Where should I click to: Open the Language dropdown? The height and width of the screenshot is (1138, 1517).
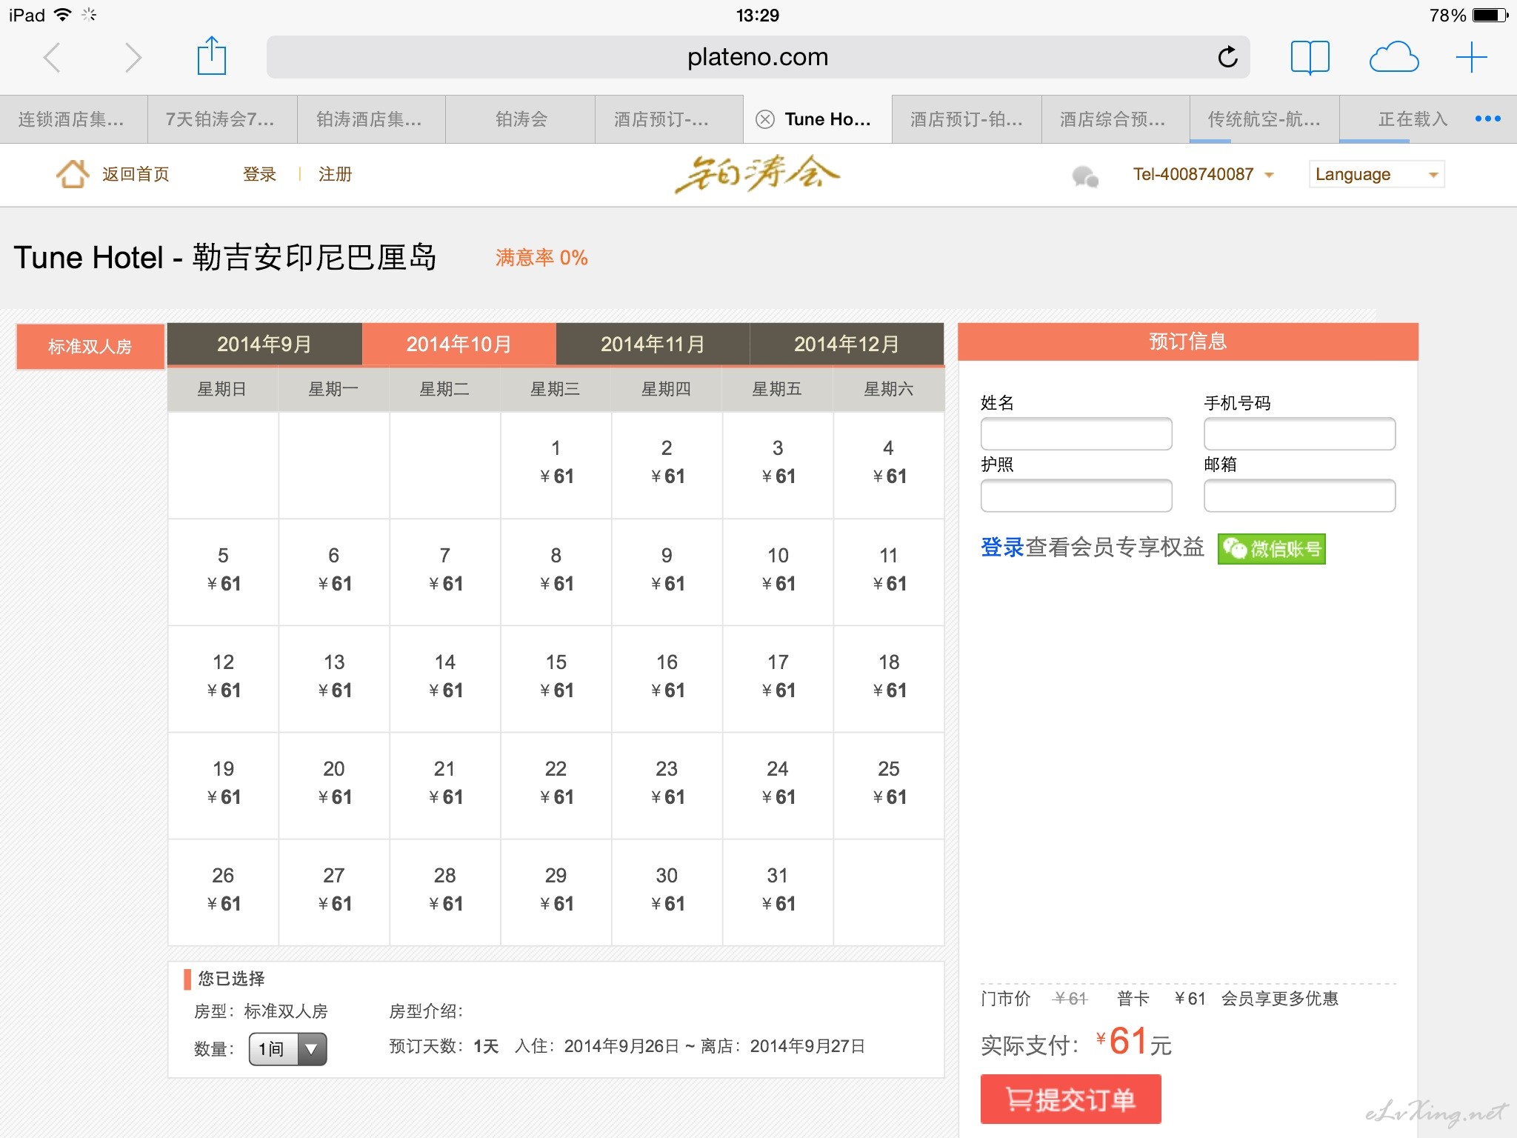pyautogui.click(x=1376, y=174)
